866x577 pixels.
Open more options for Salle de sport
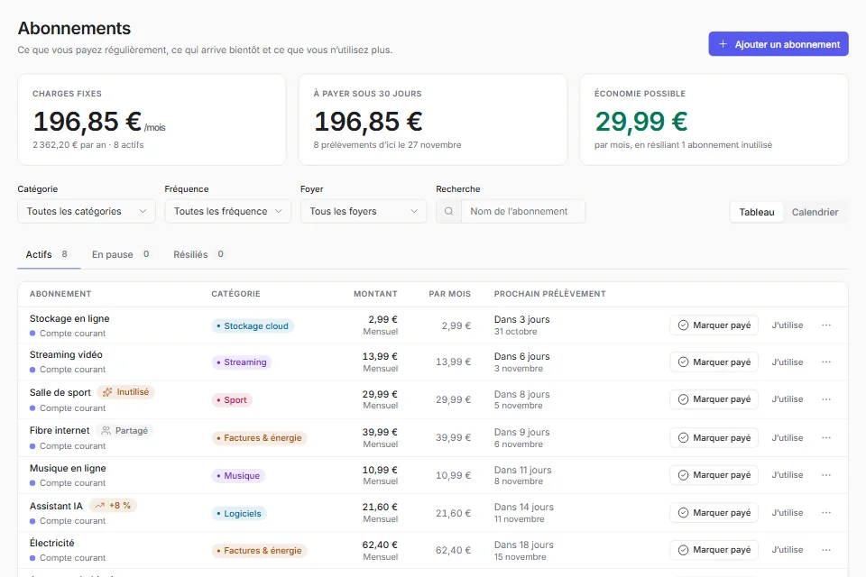(x=826, y=399)
